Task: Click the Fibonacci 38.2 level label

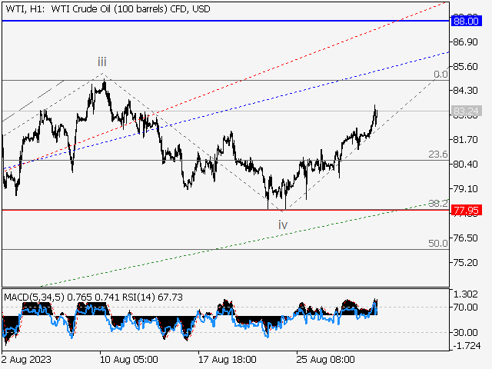Action: 438,203
